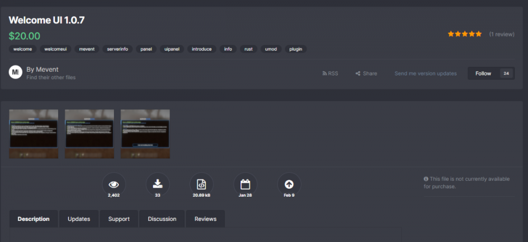This screenshot has width=528, height=242.
Task: Open the Updates tab
Action: [x=79, y=219]
